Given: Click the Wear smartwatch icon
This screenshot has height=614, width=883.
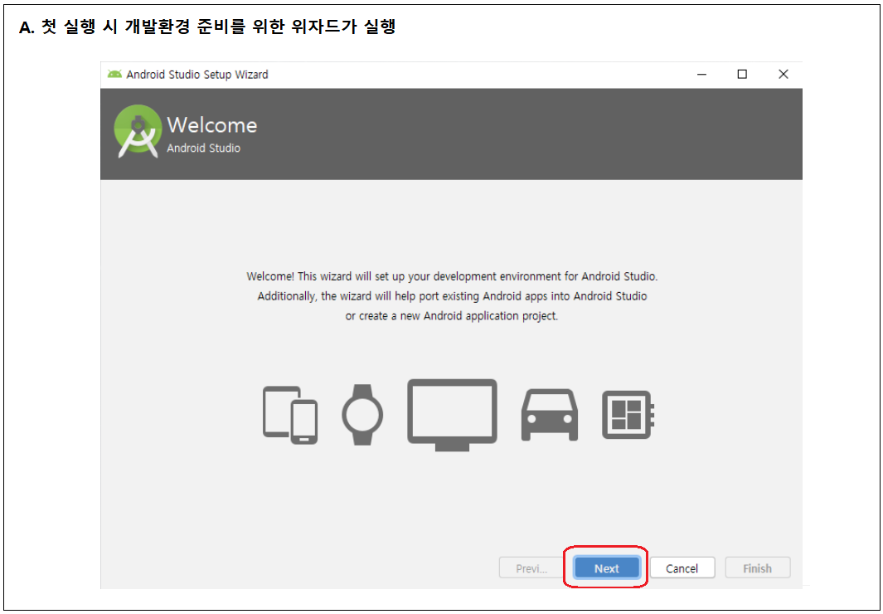Looking at the screenshot, I should click(362, 415).
